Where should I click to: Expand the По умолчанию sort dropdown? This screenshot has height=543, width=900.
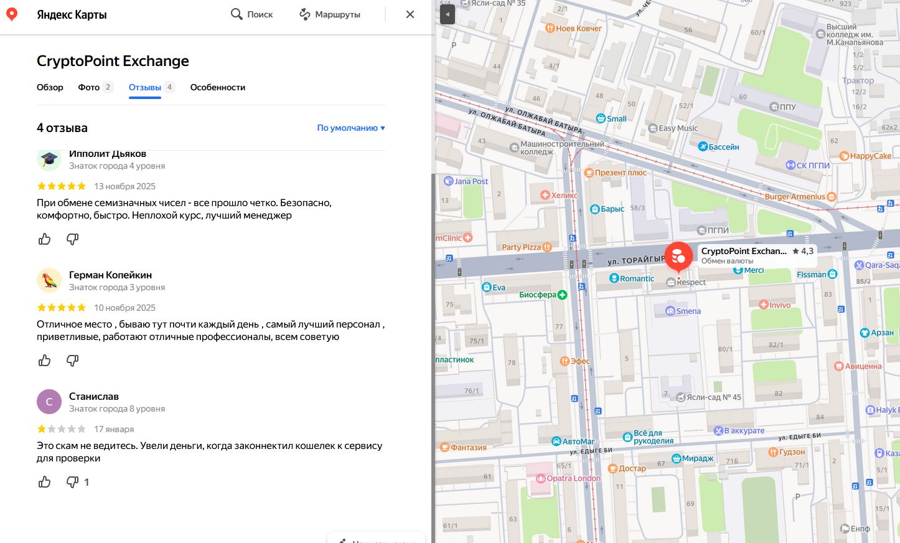point(351,128)
